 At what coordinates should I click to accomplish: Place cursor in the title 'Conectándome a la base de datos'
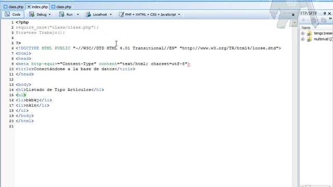74,69
